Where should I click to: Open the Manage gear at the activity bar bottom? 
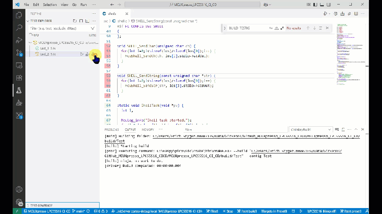(x=19, y=201)
